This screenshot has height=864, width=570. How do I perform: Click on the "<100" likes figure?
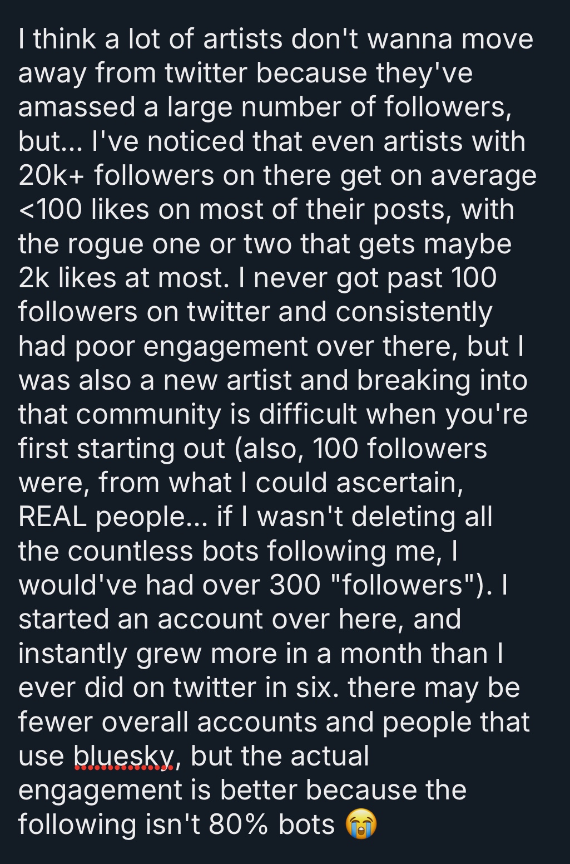[50, 210]
